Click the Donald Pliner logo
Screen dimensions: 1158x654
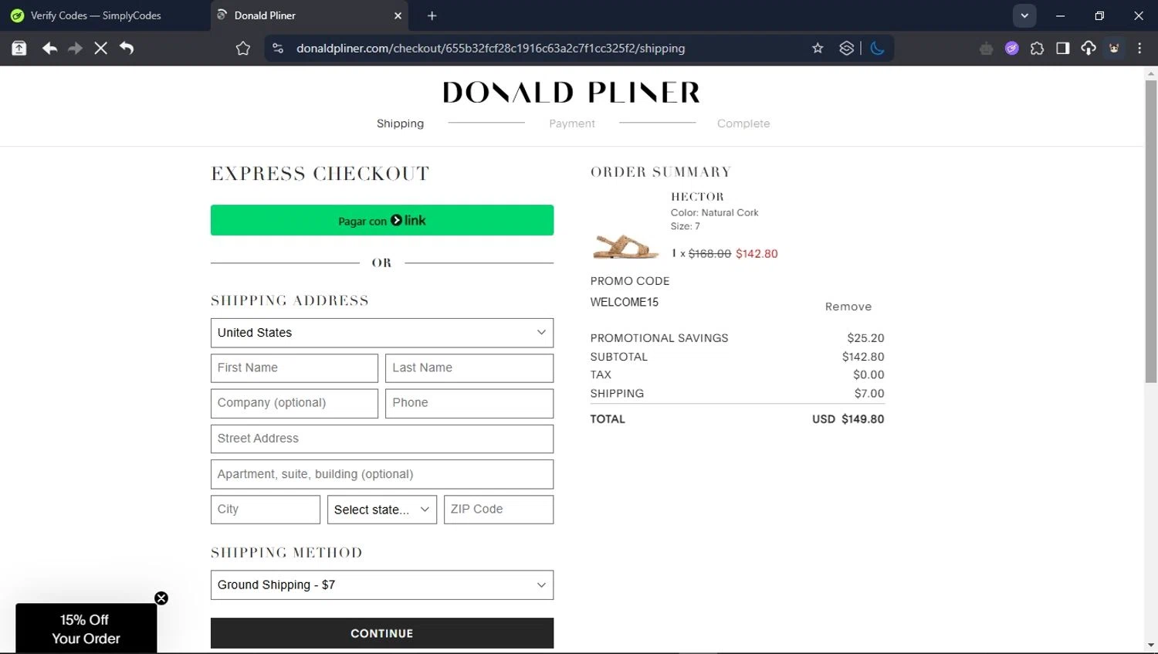click(571, 93)
